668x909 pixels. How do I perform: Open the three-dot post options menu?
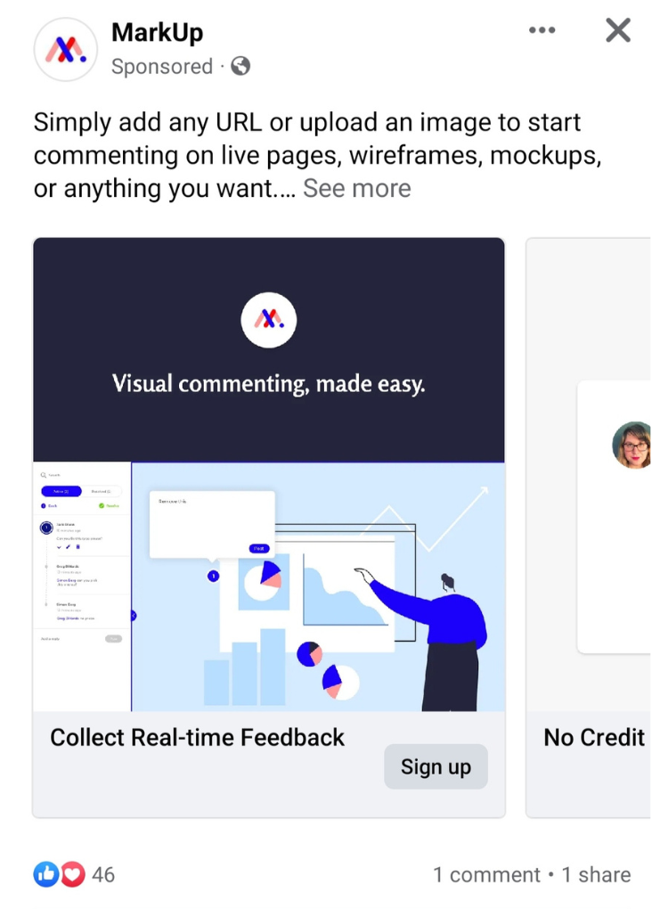(x=542, y=30)
